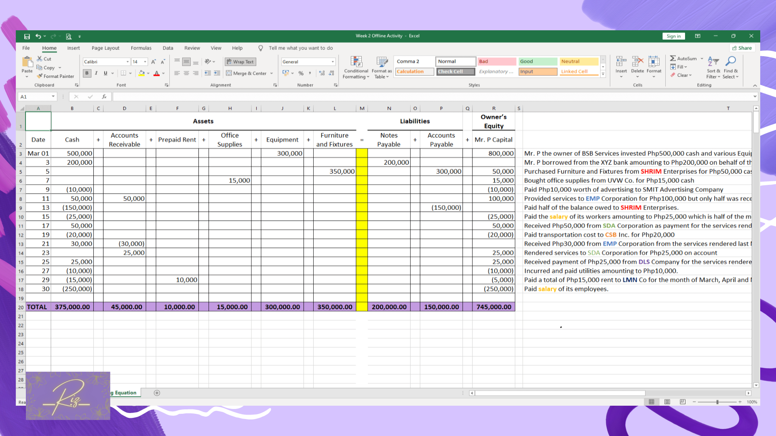The width and height of the screenshot is (776, 436).
Task: Increase font size with the larger A icon
Action: (x=154, y=62)
